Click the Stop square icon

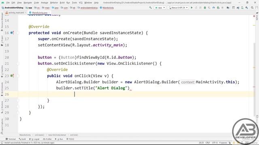(x=223, y=8)
